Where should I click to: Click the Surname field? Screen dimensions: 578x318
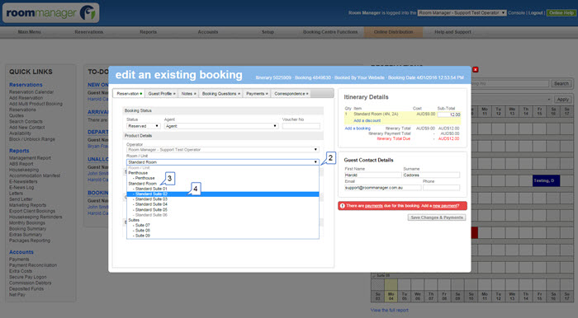(431, 175)
